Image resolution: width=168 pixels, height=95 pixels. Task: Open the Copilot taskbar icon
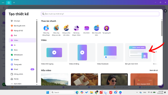[82, 92]
